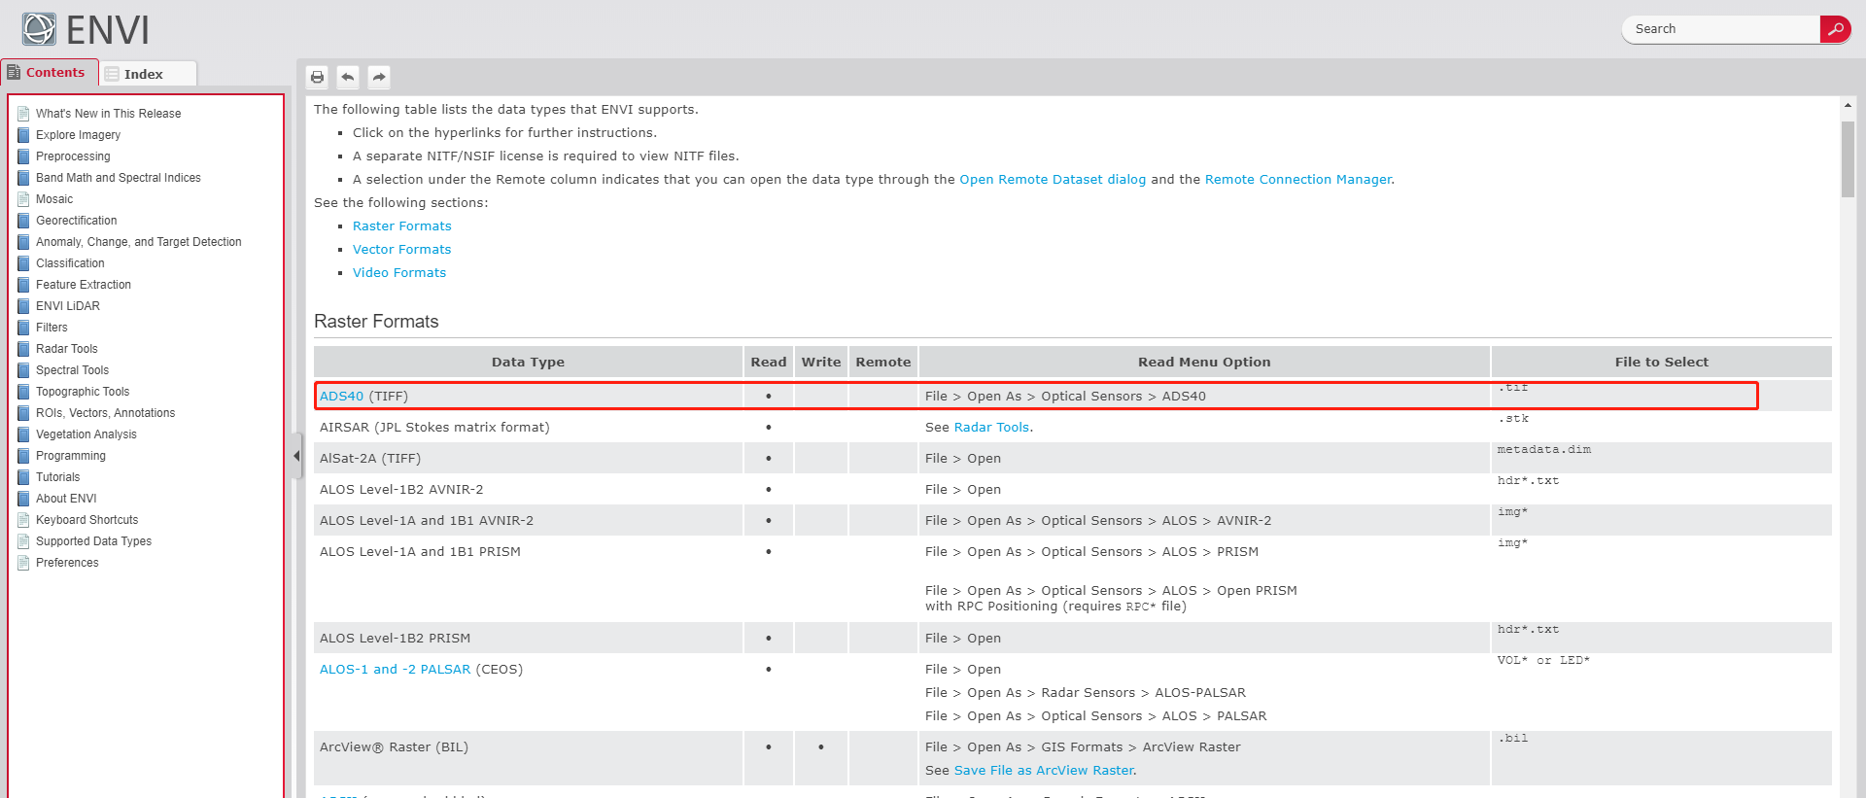Viewport: 1866px width, 798px height.
Task: Open the Open Remote Dataset dialog link
Action: 1053,180
